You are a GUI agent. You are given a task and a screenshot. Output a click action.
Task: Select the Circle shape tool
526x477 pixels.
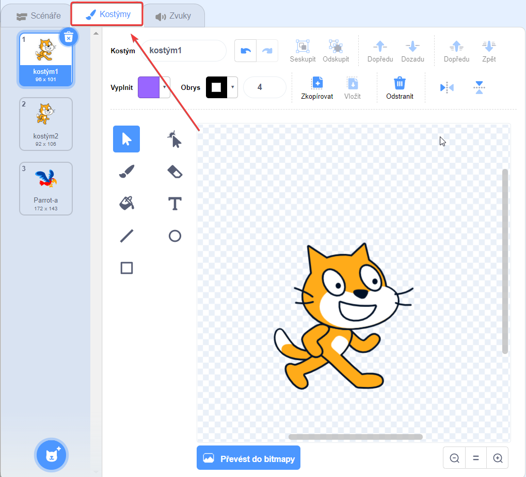(x=174, y=236)
